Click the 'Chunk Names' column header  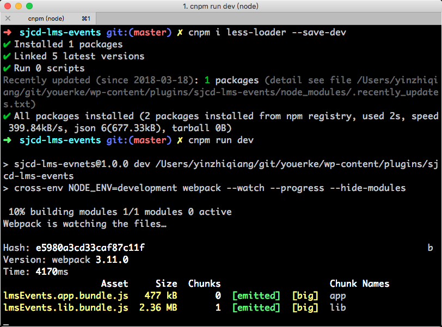[359, 284]
